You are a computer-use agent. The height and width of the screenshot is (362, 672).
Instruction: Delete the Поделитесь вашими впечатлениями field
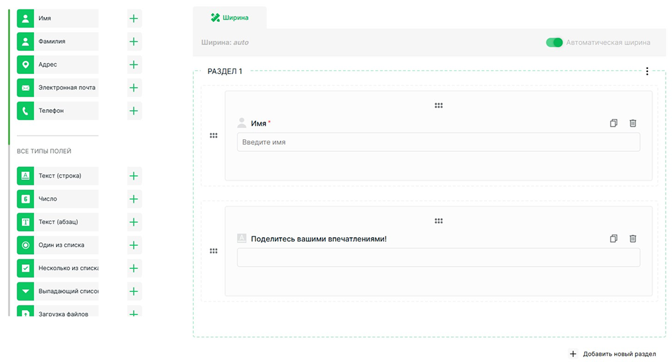(x=632, y=238)
